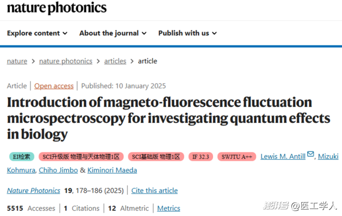This screenshot has width=342, height=216.
Task: Open the Open access link
Action: click(x=54, y=86)
